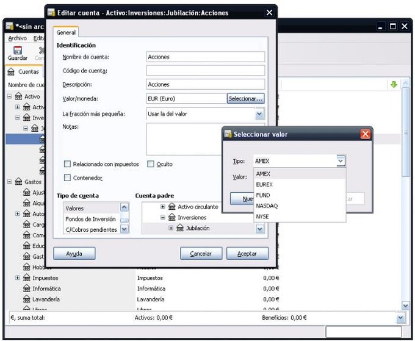Click the Código de cuenta field
Image resolution: width=415 pixels, height=341 pixels.
(206, 71)
